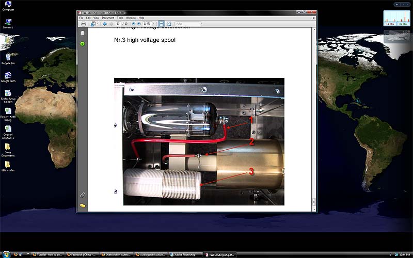The image size is (413, 258).
Task: Click the network globe icon in the system tray
Action: pos(396,254)
